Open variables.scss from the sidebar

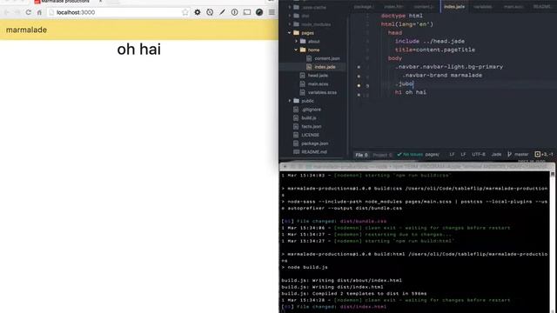click(x=322, y=93)
